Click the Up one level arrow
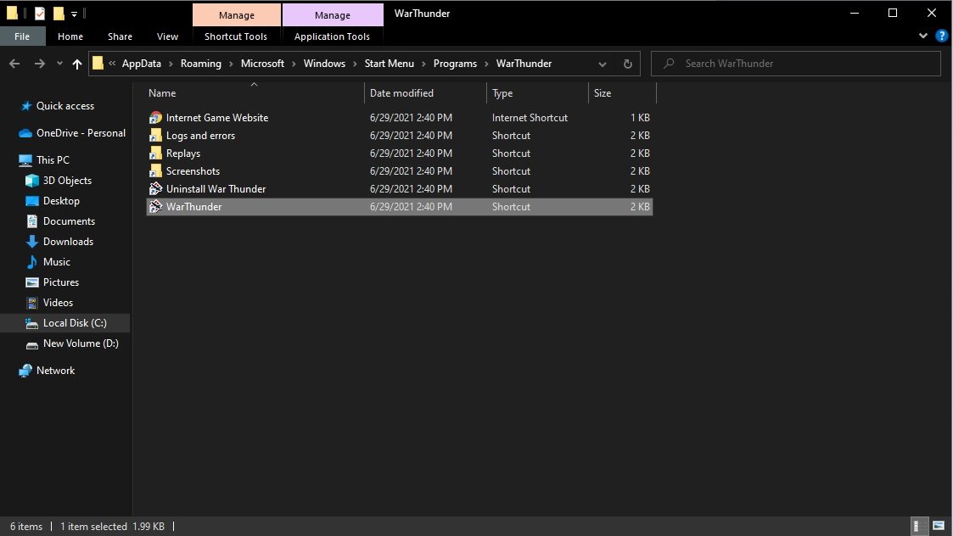 pyautogui.click(x=77, y=64)
